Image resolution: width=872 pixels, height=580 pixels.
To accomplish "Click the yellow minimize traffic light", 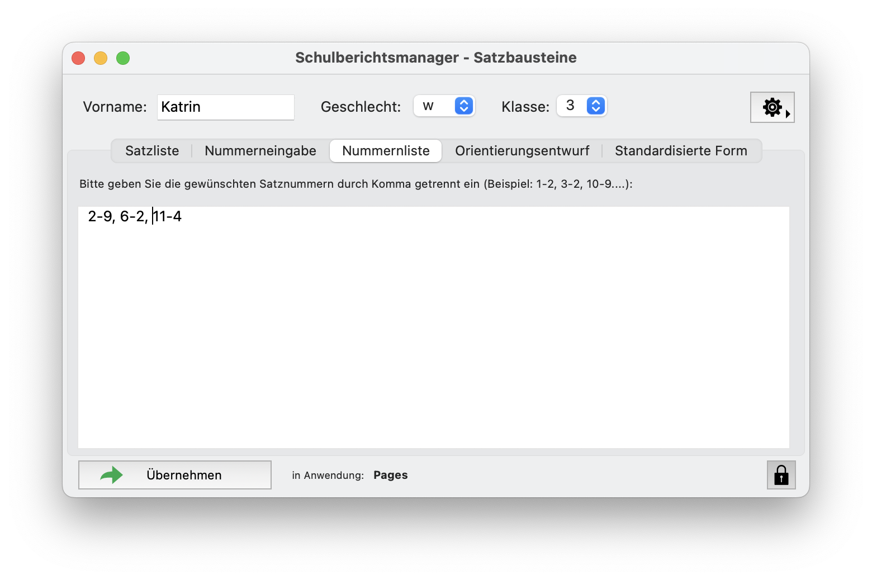I will pos(101,58).
